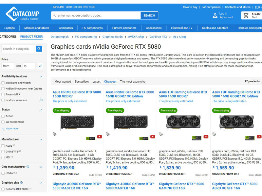The width and height of the screenshot is (262, 196).
Task: Collapse Chip manufacturer filter section
Action: [x=41, y=167]
